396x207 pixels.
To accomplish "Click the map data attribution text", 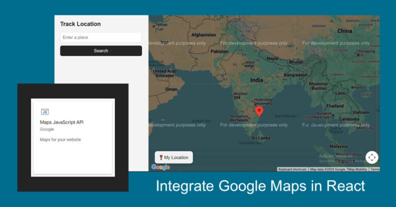I will click(x=338, y=169).
